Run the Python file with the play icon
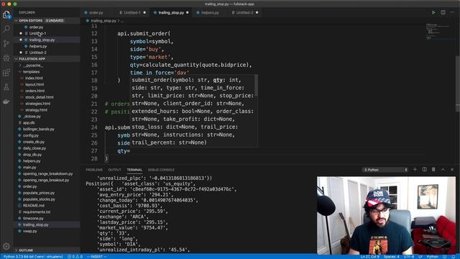The height and width of the screenshot is (259, 460). pos(433,13)
